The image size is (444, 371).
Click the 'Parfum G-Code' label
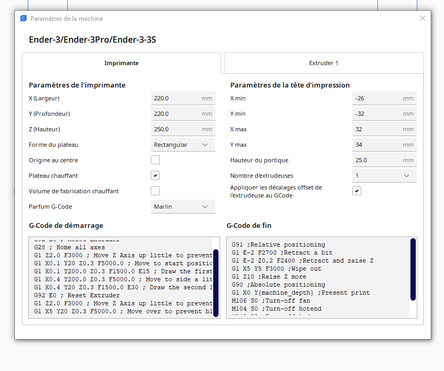tap(51, 207)
